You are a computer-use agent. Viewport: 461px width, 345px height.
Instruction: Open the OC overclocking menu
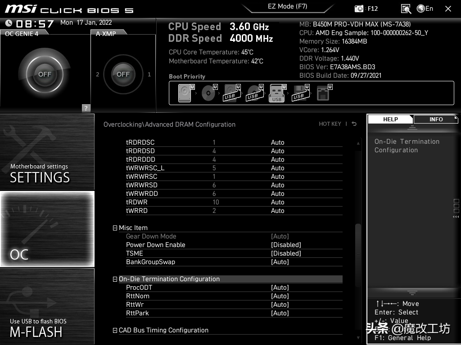tap(47, 229)
